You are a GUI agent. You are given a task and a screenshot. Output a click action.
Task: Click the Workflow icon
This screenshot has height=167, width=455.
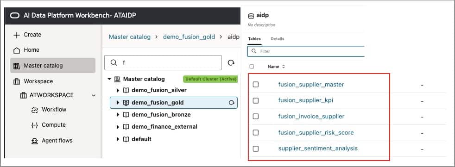35,110
